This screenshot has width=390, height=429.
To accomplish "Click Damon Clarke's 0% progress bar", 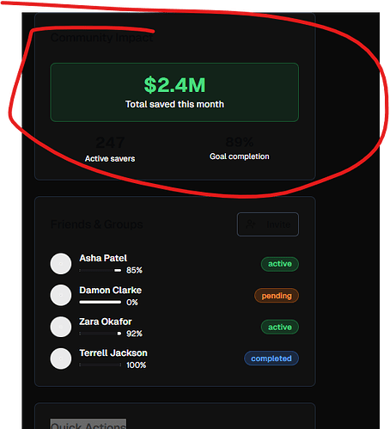I will 101,302.
